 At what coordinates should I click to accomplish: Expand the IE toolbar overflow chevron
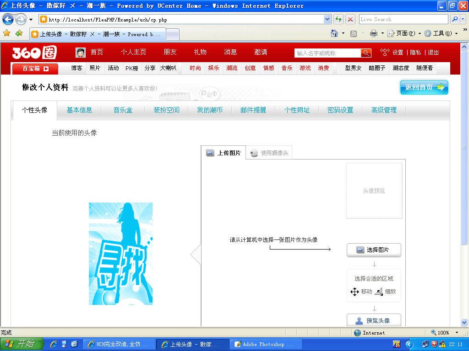point(465,30)
